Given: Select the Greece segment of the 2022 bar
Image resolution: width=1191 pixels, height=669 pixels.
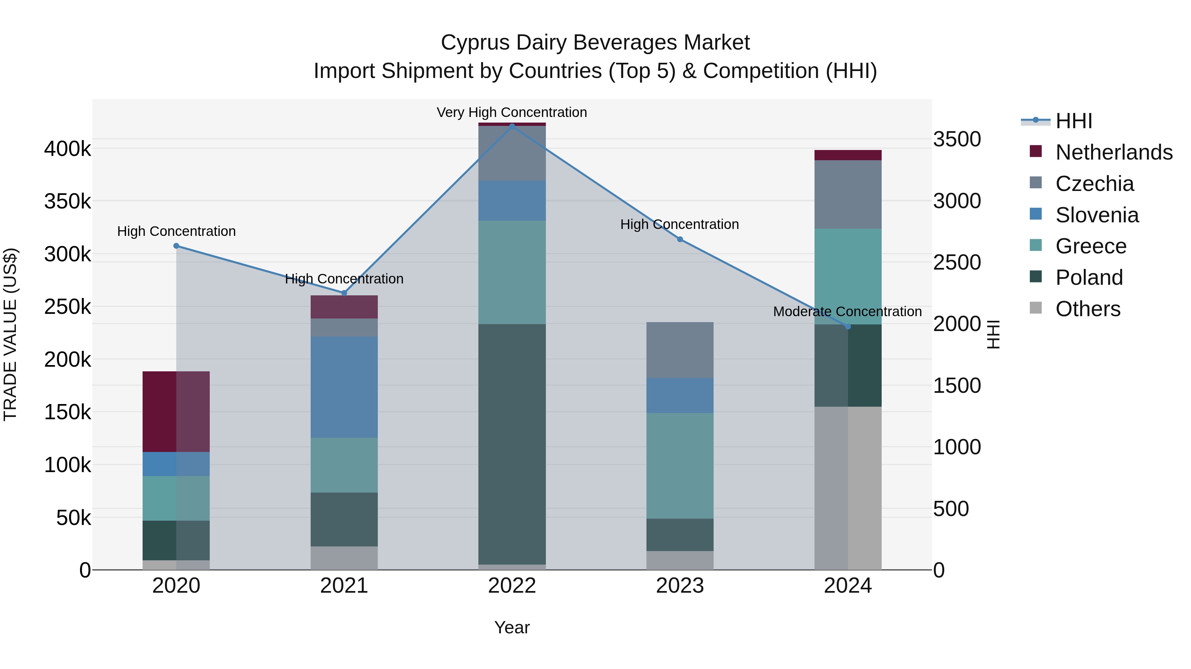Looking at the screenshot, I should (x=512, y=273).
